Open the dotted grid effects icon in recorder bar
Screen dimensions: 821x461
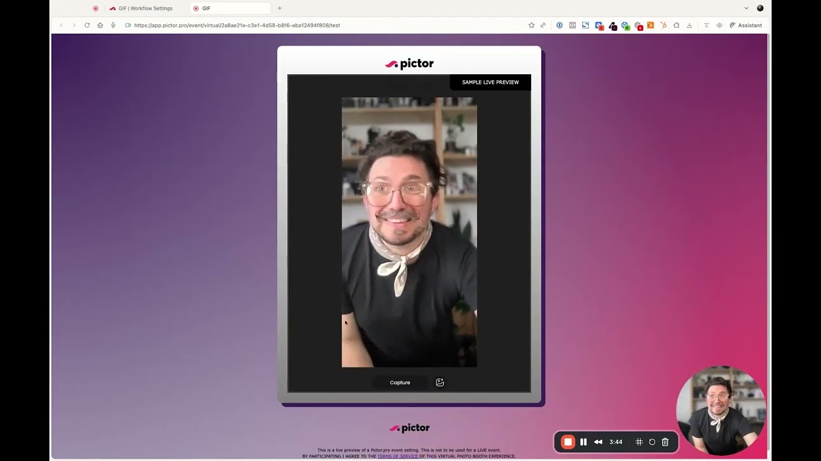click(639, 442)
